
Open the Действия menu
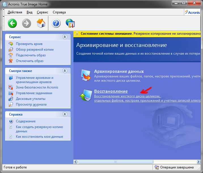tap(15, 12)
